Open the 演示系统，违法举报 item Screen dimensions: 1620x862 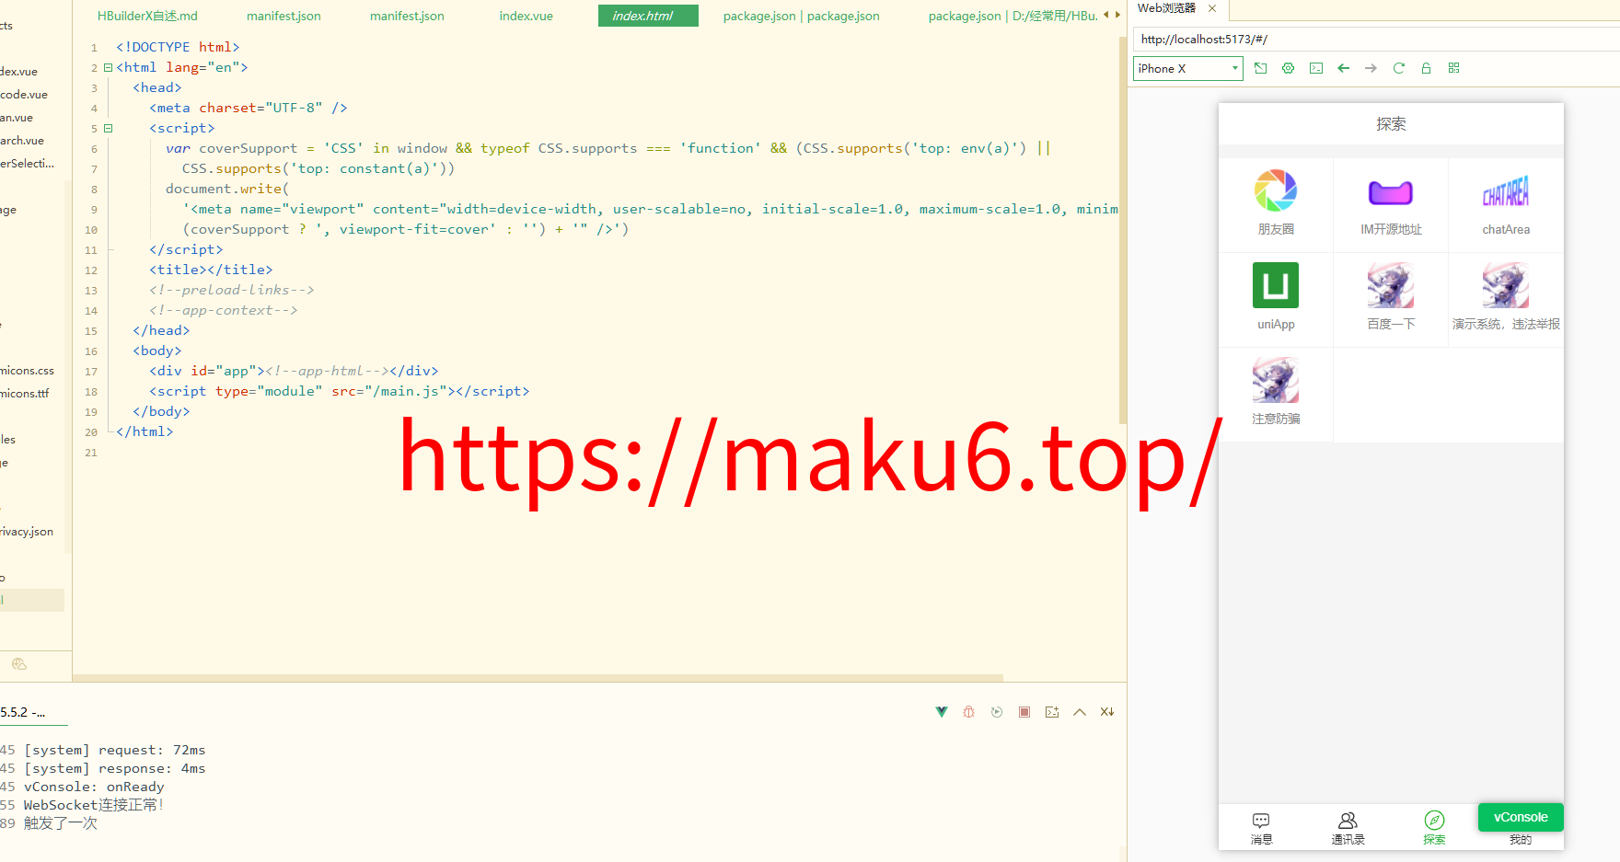click(x=1506, y=300)
